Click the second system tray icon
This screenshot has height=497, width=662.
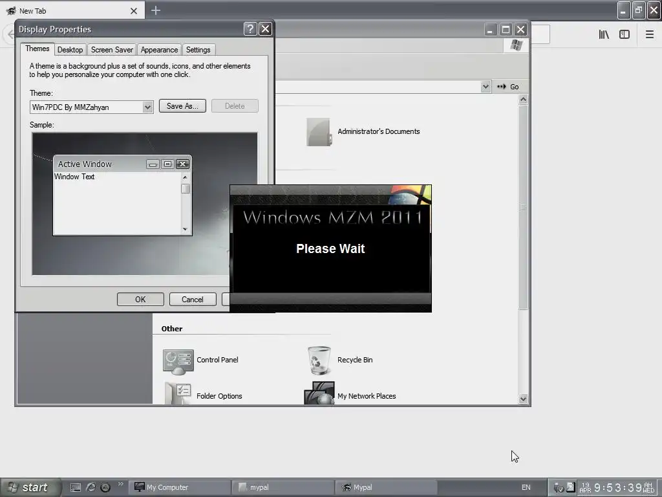(570, 487)
